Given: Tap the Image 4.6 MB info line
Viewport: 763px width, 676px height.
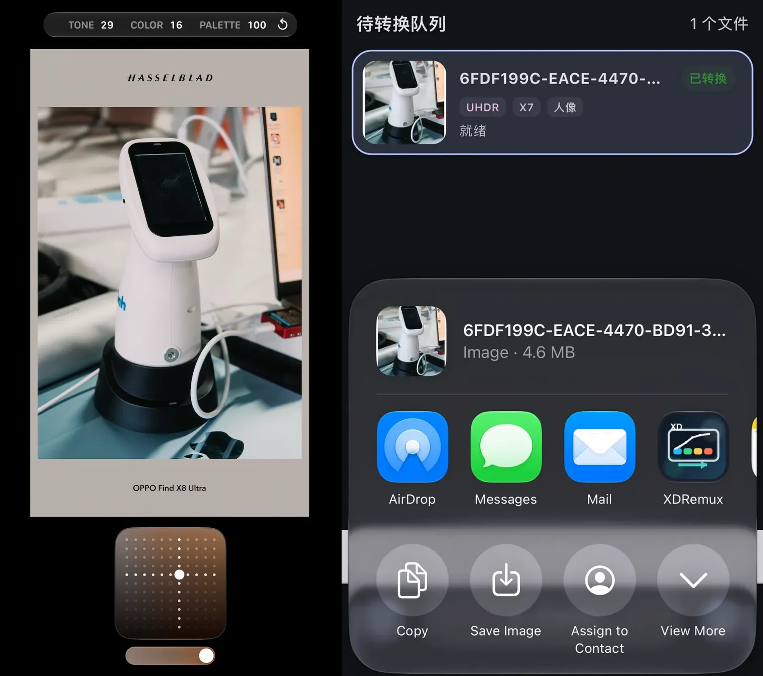Looking at the screenshot, I should tap(519, 352).
